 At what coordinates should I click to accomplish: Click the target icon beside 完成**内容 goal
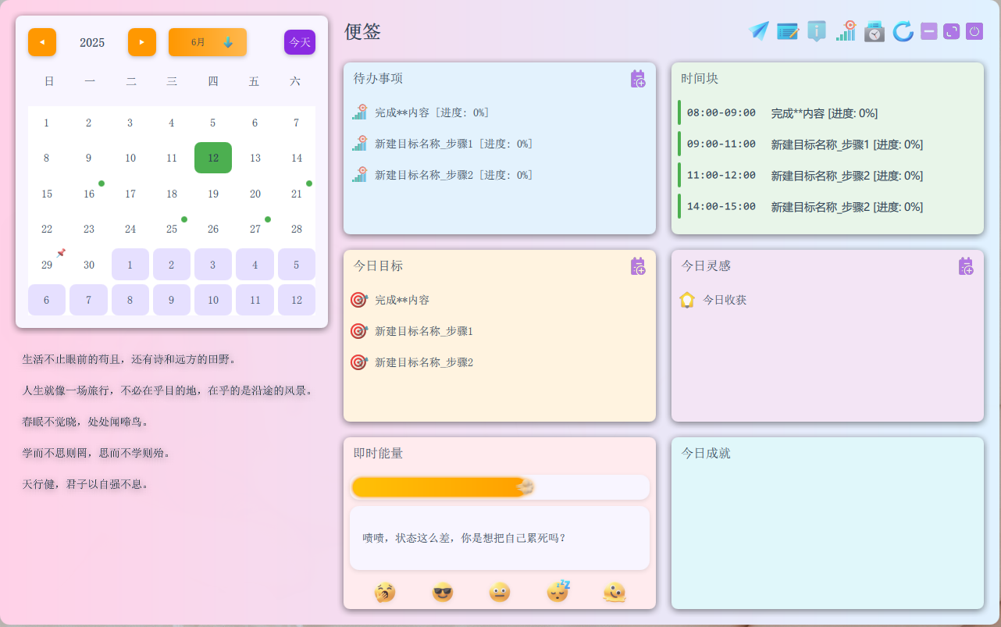(357, 299)
